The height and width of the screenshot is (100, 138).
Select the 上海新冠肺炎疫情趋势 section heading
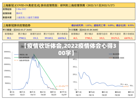tap(17, 25)
